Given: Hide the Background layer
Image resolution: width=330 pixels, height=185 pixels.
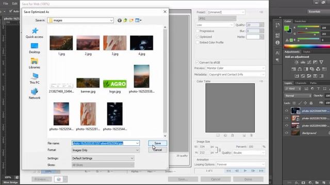Looking at the screenshot, I should click(287, 133).
